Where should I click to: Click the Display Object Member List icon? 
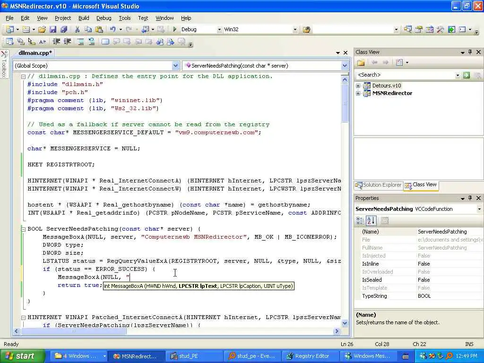point(9,42)
